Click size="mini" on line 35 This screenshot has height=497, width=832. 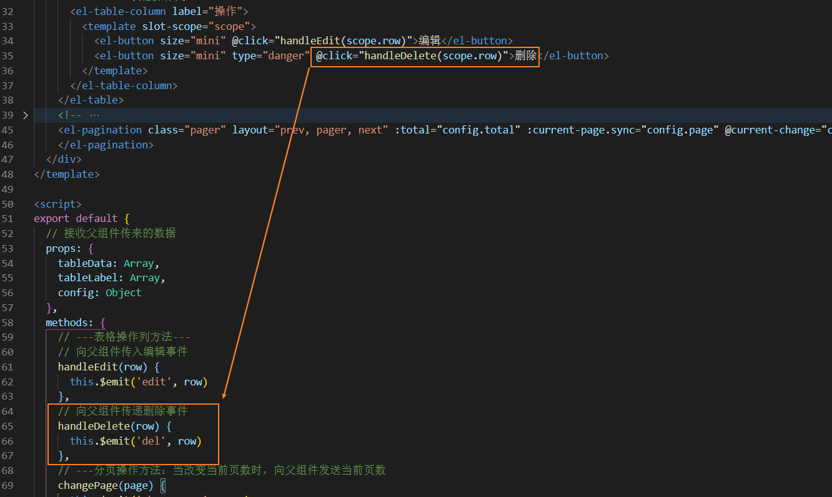[193, 56]
